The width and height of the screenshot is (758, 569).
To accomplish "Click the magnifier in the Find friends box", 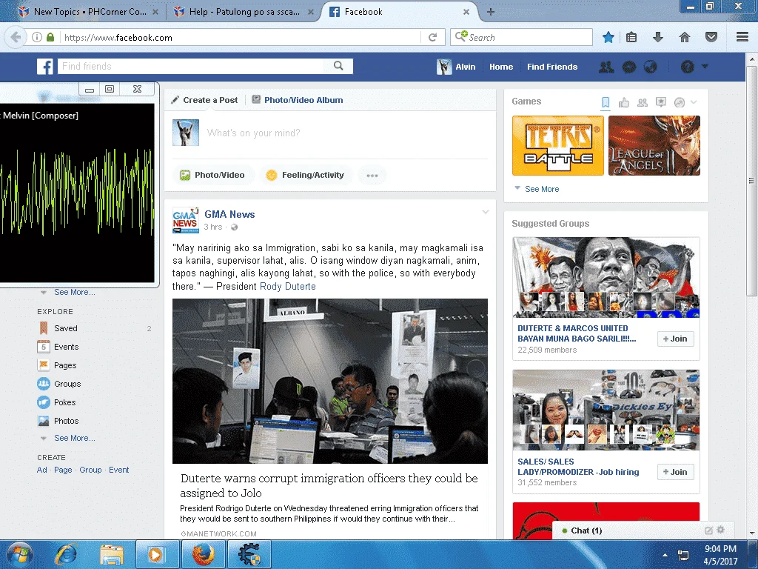I will pos(338,66).
